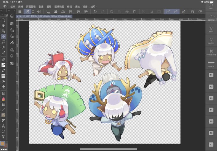
Task: Toggle Snap to Grid
Action: point(183,11)
